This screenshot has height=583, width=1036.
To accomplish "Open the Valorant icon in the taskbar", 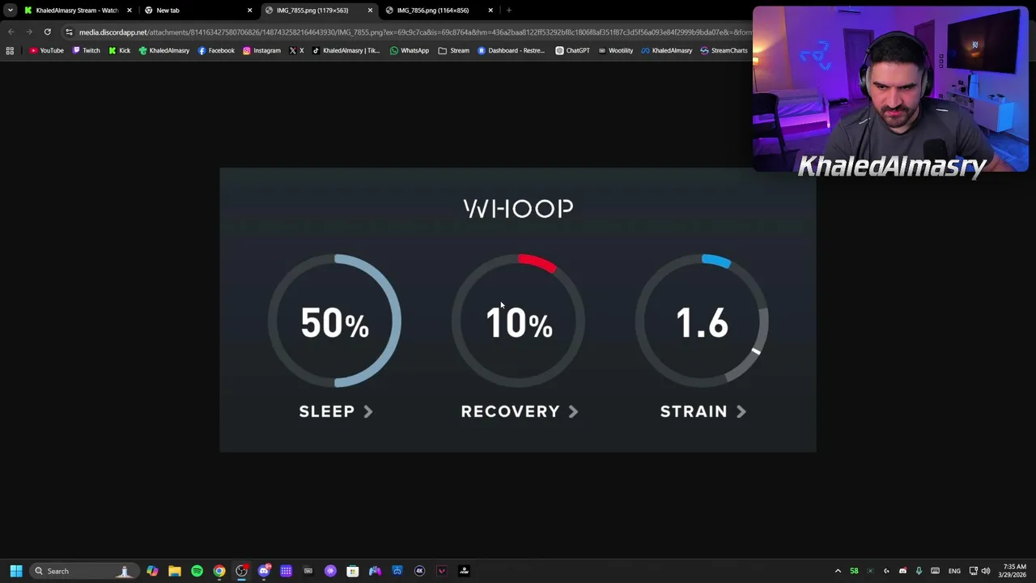I will 442,571.
